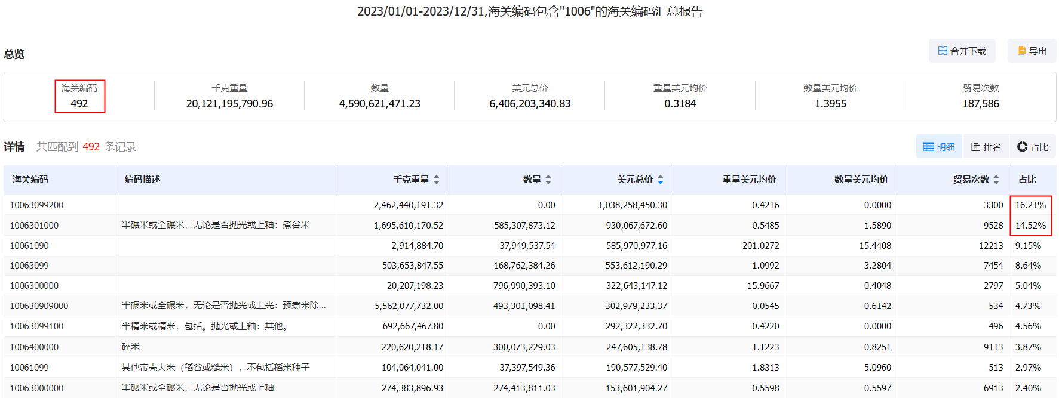Sort by 美元总价 column sort arrows
This screenshot has height=398, width=1059.
click(661, 180)
